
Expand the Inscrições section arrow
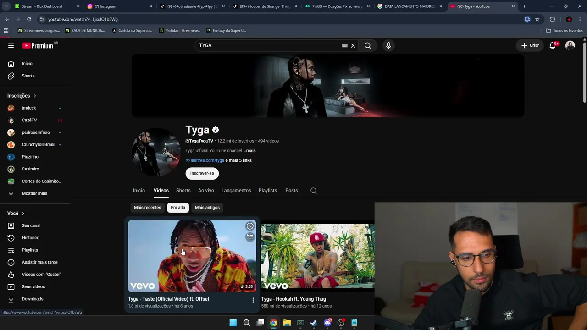pyautogui.click(x=34, y=96)
